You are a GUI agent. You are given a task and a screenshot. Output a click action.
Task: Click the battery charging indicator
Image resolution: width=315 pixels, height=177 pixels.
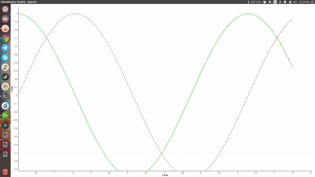pyautogui.click(x=290, y=2)
